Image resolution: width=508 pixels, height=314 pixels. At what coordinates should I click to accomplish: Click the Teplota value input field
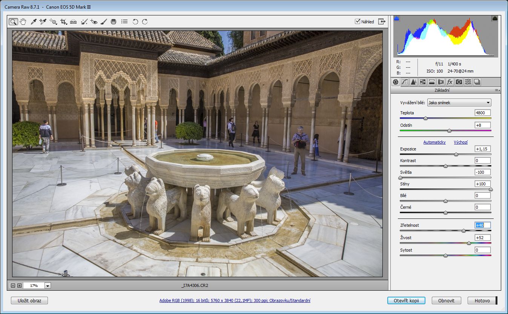pos(482,113)
